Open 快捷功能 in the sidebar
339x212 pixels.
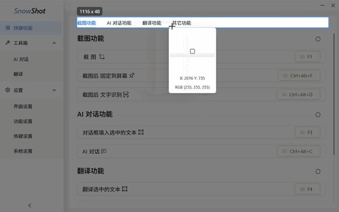(x=31, y=28)
